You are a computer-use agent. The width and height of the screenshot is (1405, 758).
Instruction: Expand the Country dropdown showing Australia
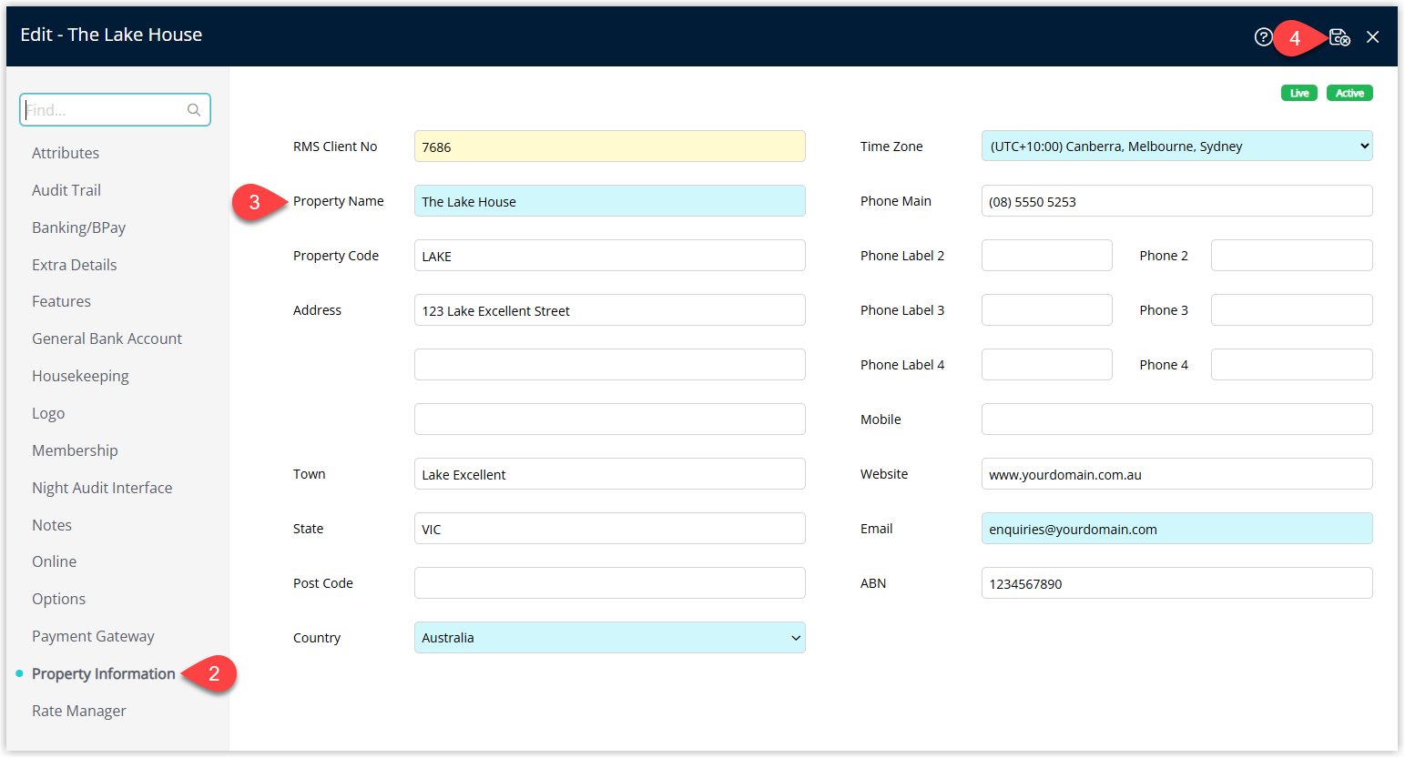[x=609, y=637]
